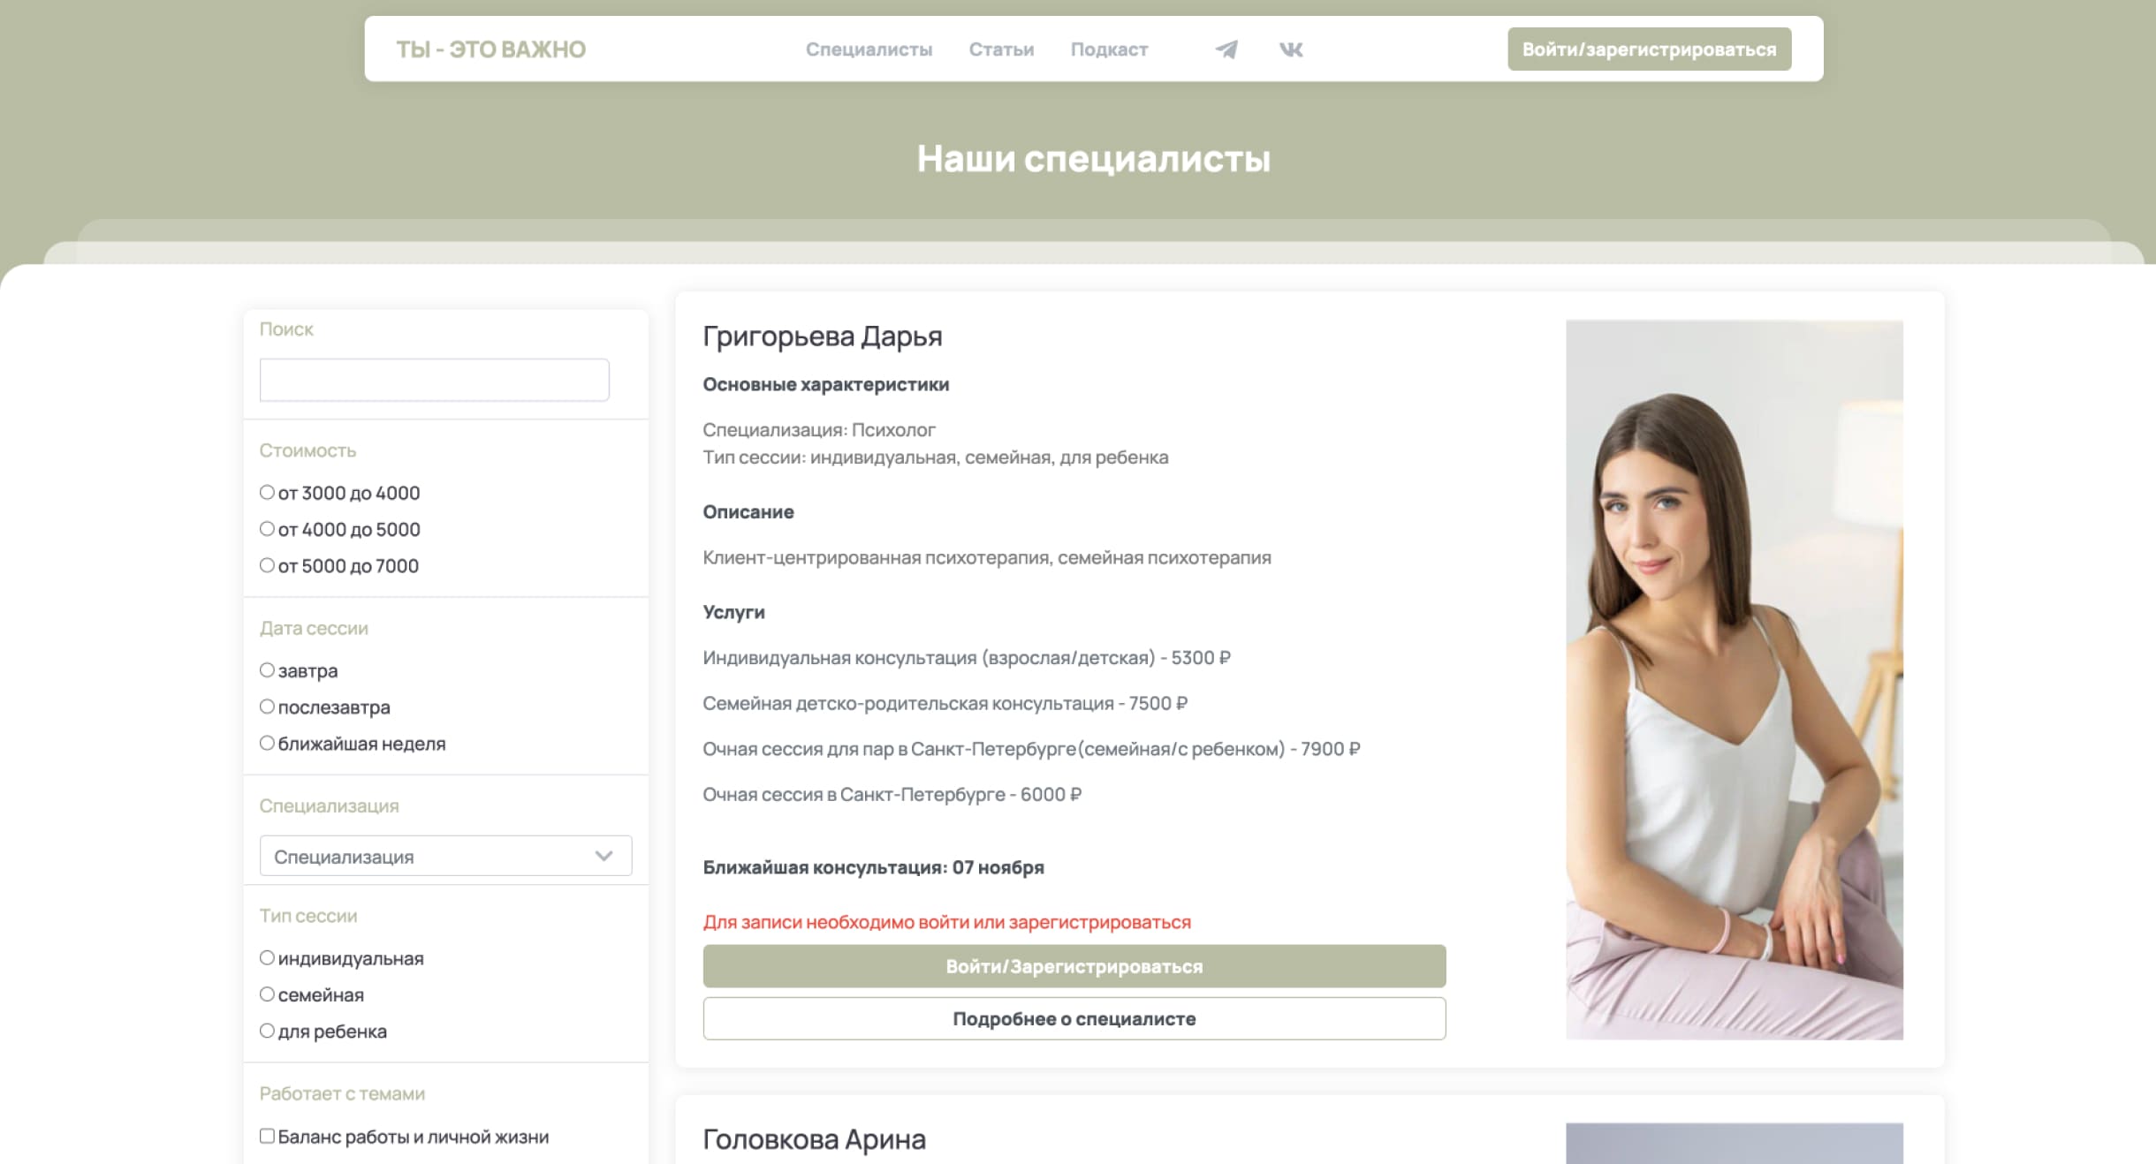The height and width of the screenshot is (1164, 2156).
Task: Click the Работает с темами filter label
Action: coord(342,1093)
